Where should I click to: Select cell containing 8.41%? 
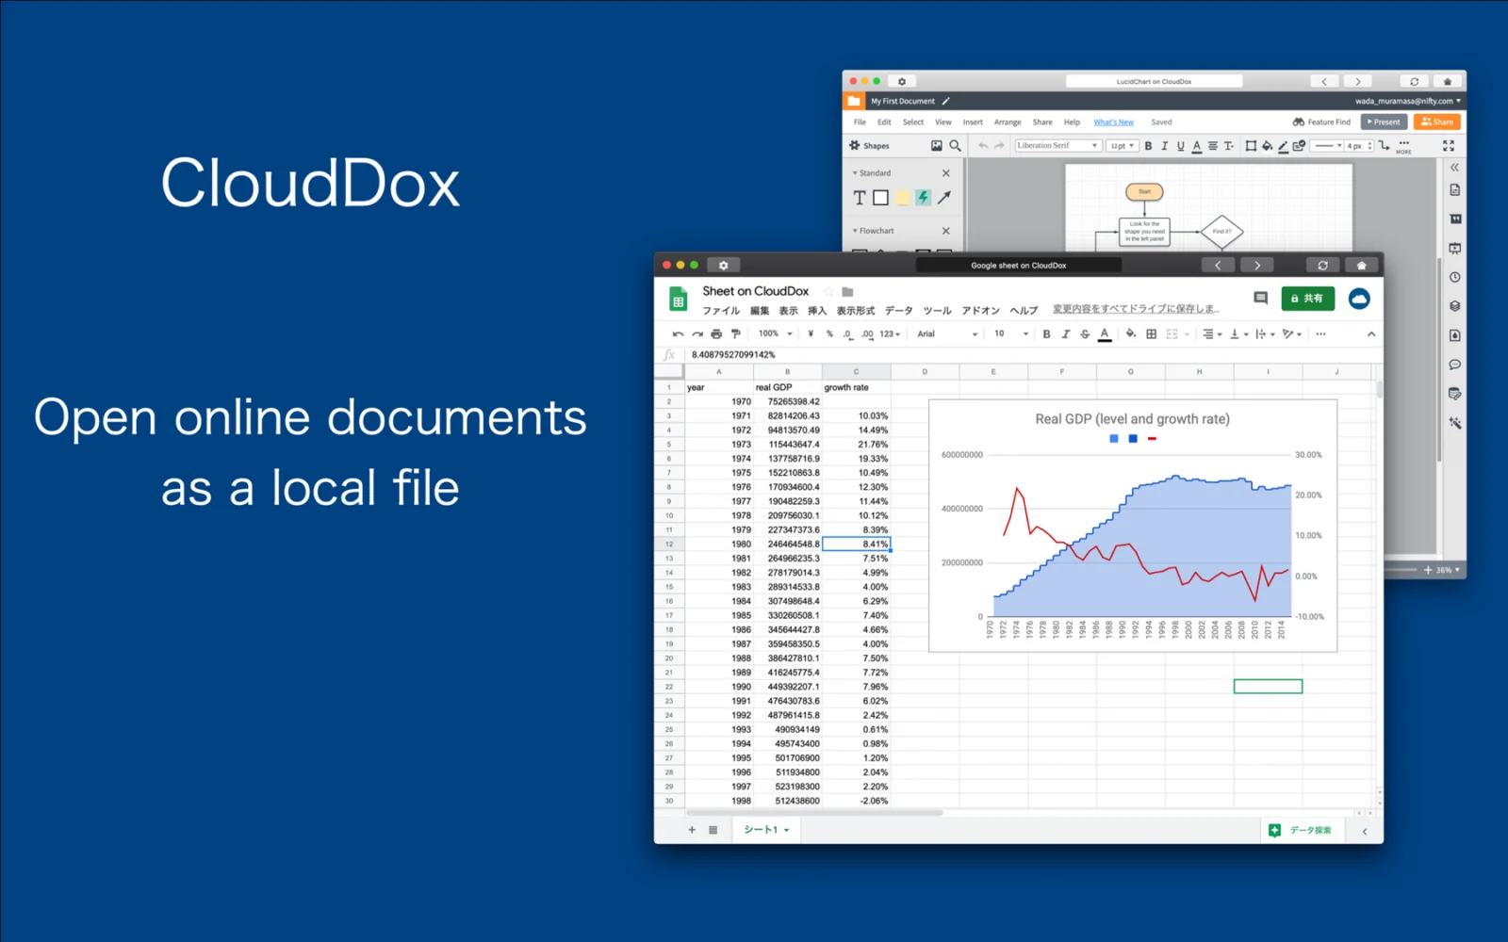(856, 544)
